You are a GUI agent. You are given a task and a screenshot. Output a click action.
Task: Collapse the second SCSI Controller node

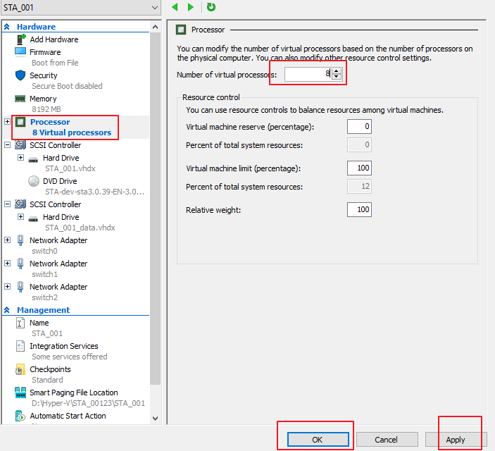pyautogui.click(x=7, y=204)
